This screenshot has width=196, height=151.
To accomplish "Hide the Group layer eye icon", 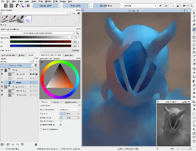I will 2,70.
